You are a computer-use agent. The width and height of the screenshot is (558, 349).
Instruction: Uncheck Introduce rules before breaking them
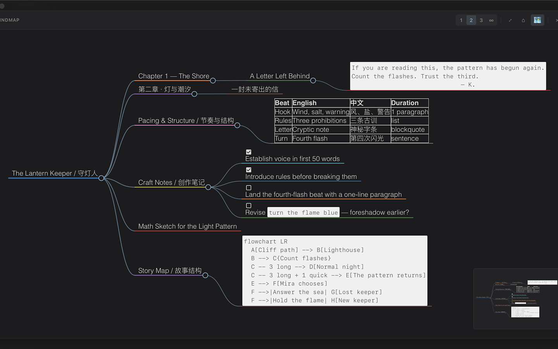tap(249, 170)
